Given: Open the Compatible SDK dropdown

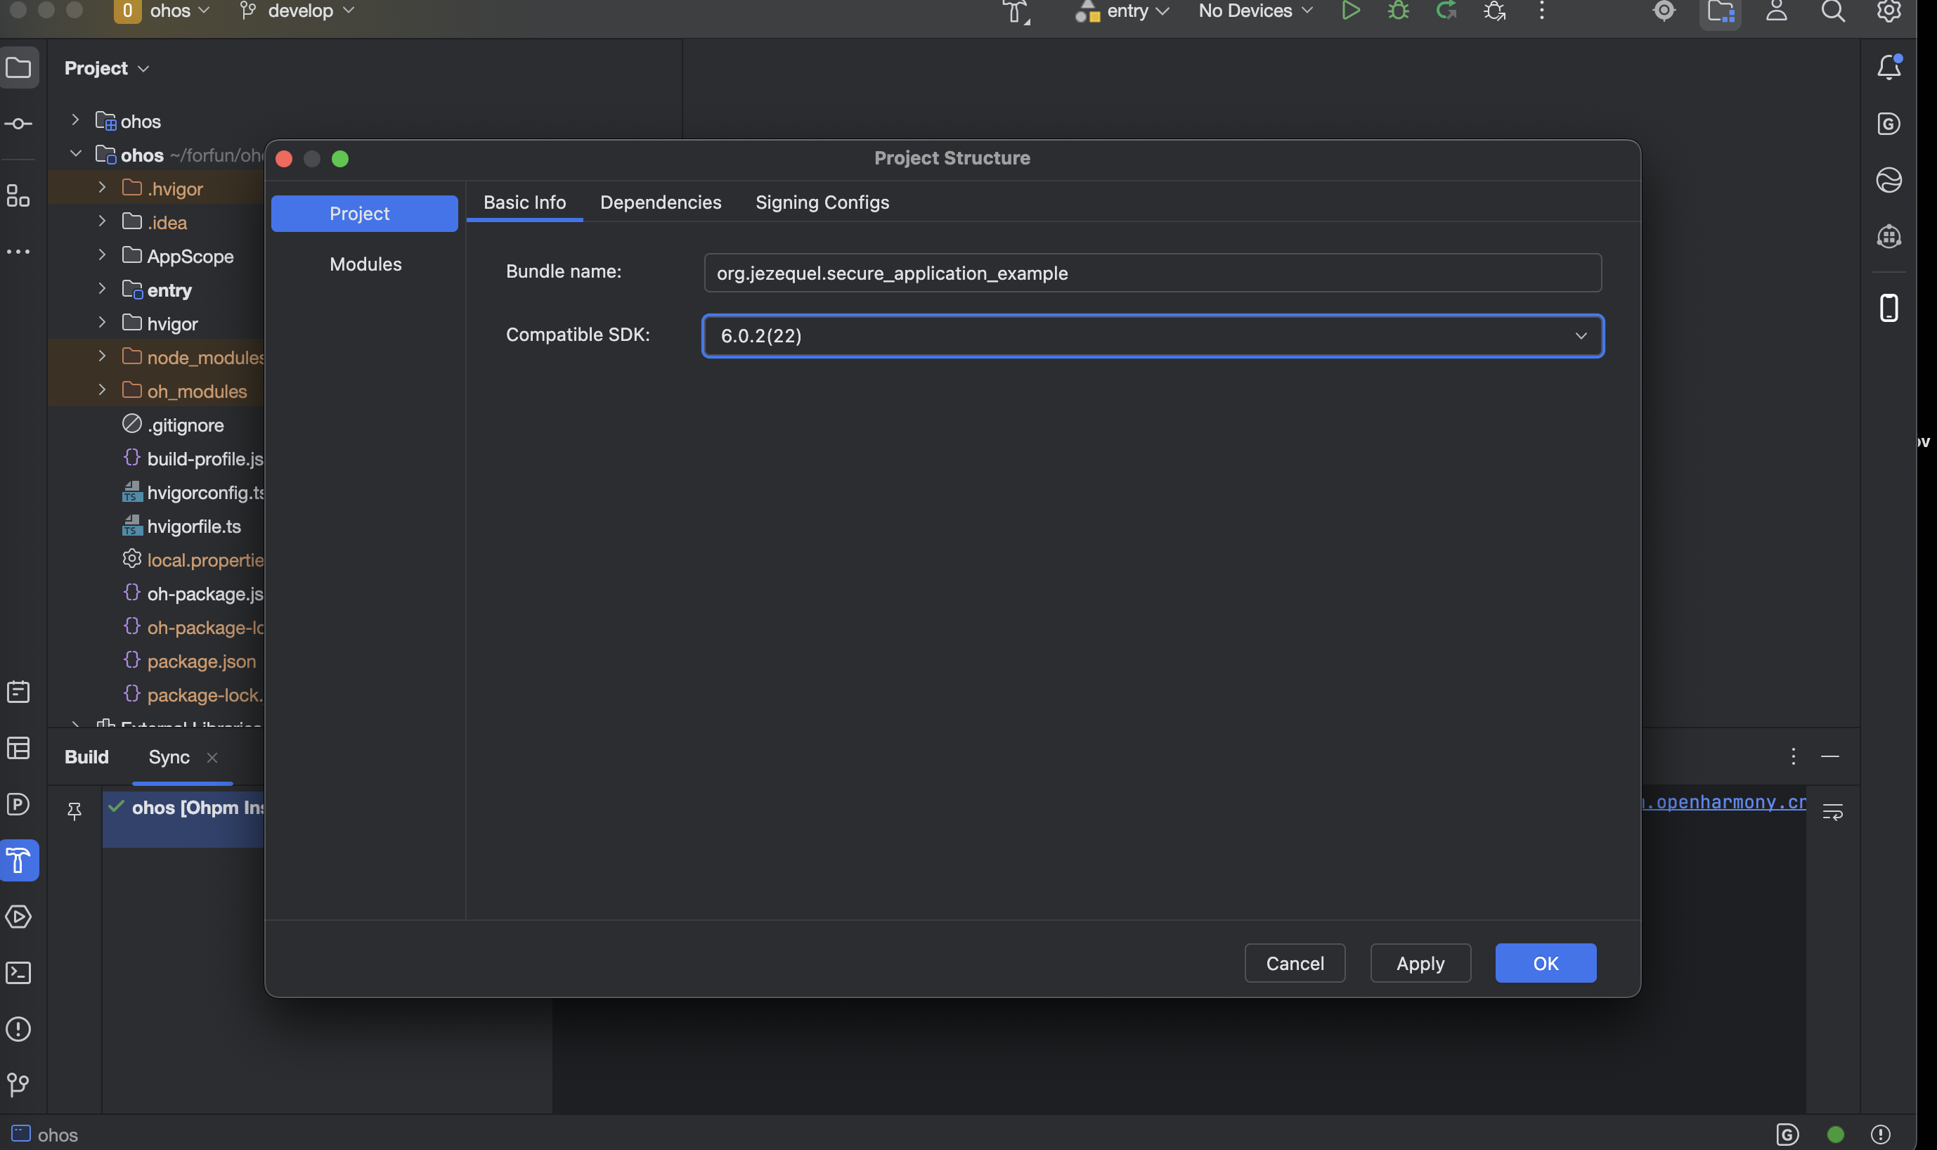Looking at the screenshot, I should point(1152,335).
